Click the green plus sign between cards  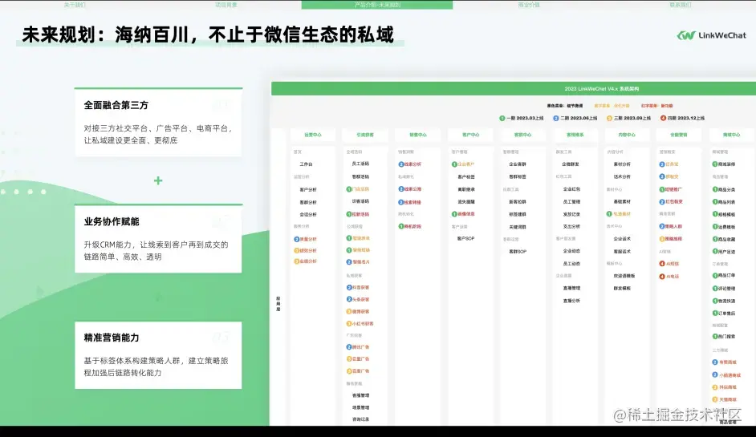[x=158, y=180]
